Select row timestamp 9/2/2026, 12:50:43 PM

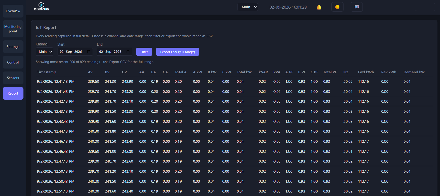tap(56, 181)
